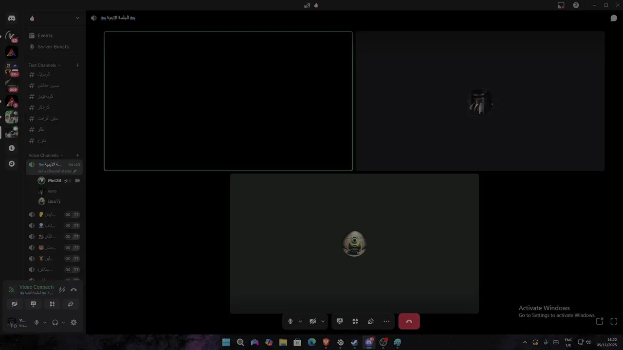Focus the participant tile with monster avatar
This screenshot has height=350, width=623.
click(354, 244)
